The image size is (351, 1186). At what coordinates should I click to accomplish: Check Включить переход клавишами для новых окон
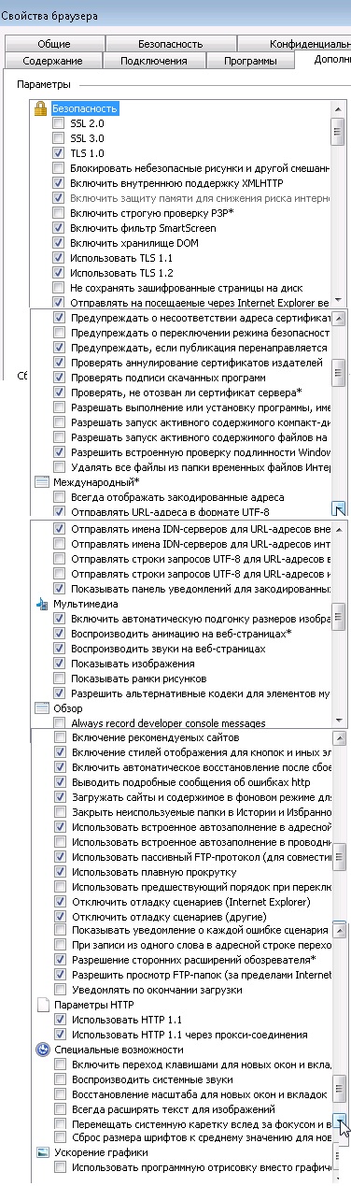(x=60, y=1065)
